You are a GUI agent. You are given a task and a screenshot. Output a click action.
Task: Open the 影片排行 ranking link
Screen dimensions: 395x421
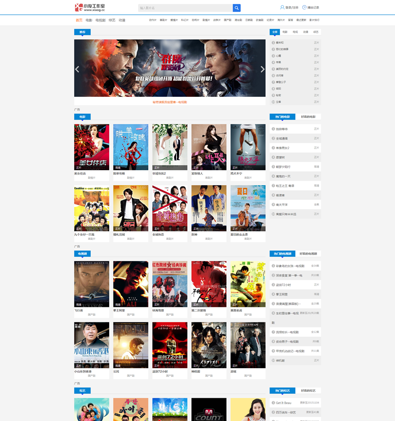click(315, 20)
